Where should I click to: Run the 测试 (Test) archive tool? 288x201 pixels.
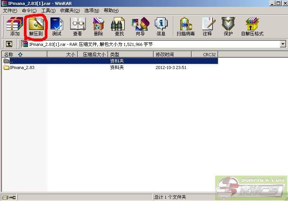coord(57,27)
